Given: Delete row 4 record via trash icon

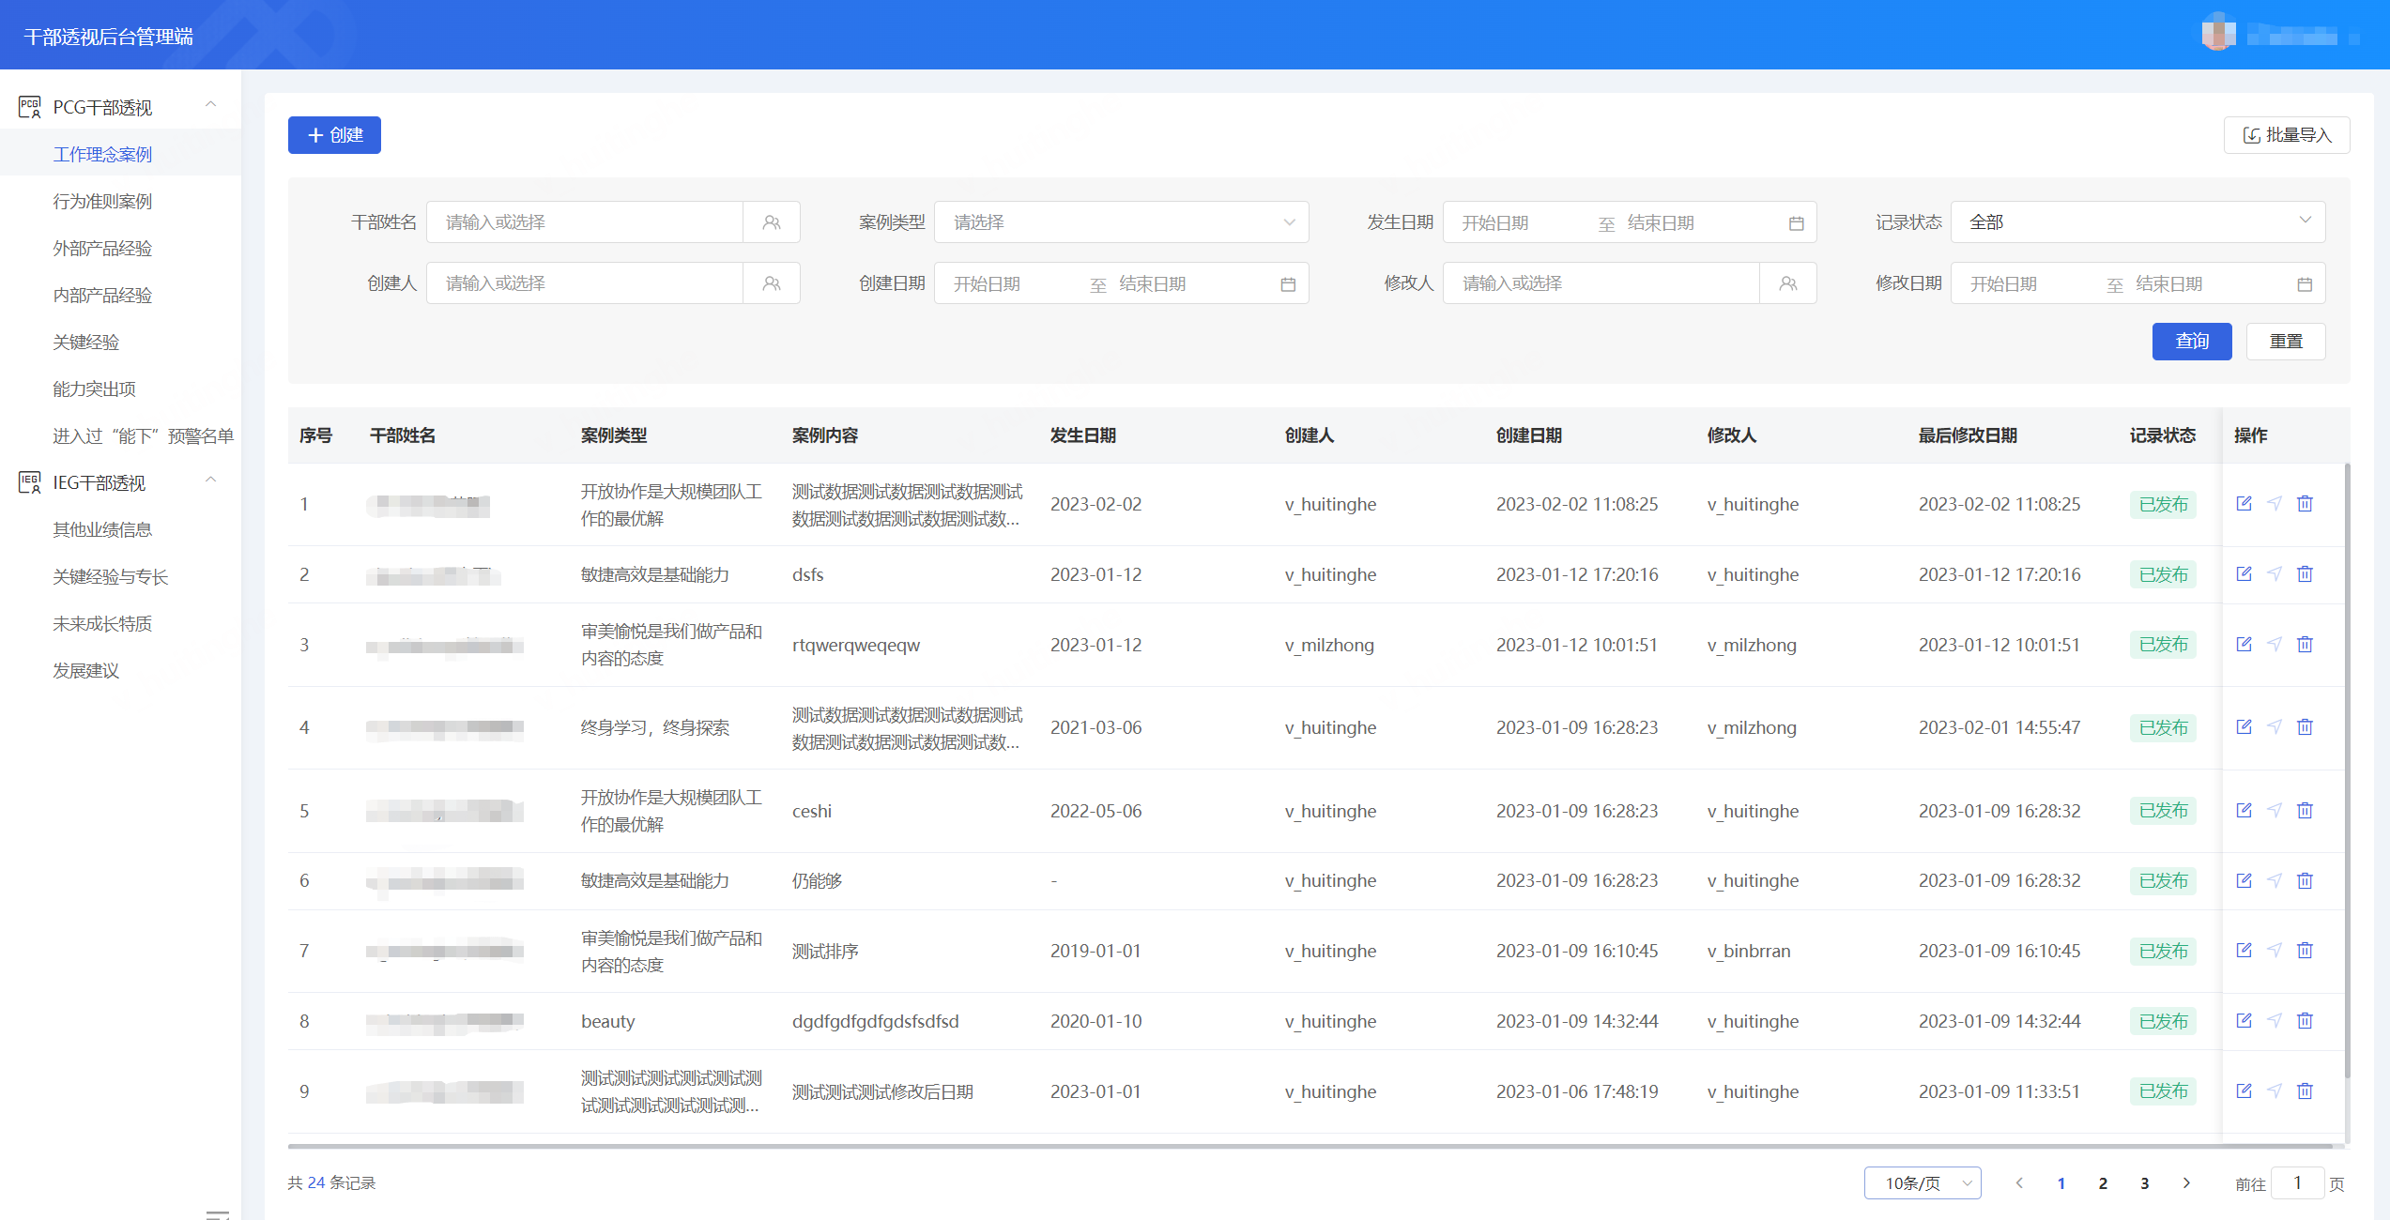Looking at the screenshot, I should coord(2305,727).
